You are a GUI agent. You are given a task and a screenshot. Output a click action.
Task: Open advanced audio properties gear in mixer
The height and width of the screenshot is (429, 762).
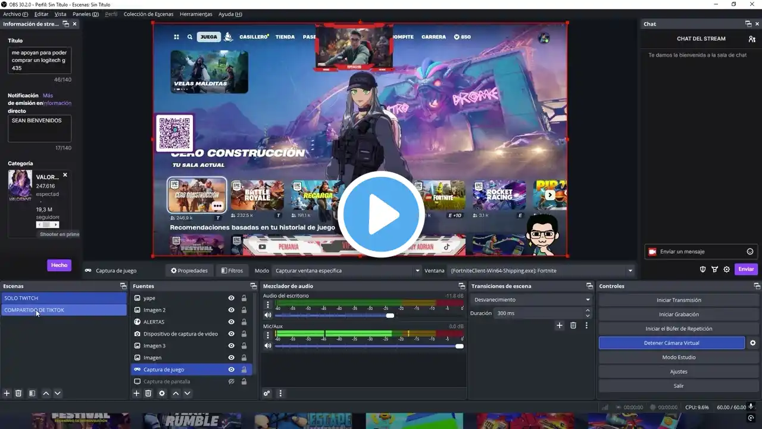tap(267, 393)
